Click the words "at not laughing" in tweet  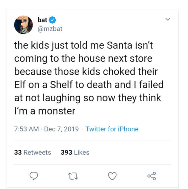click(50, 98)
